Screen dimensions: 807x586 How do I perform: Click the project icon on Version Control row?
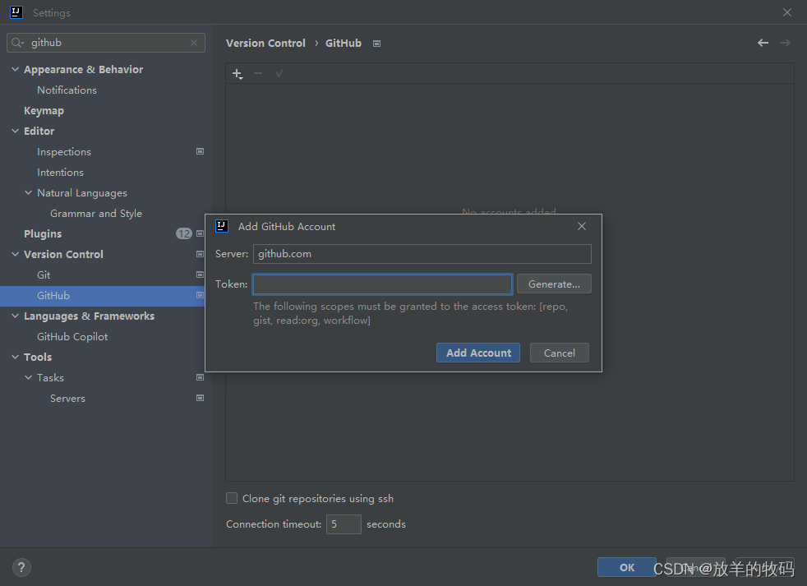pos(201,255)
